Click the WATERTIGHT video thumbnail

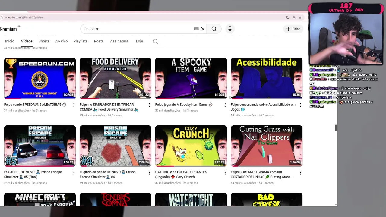tap(191, 200)
